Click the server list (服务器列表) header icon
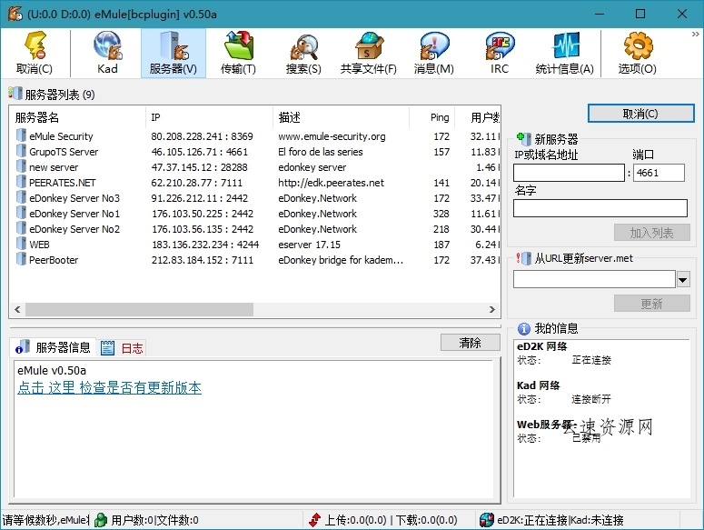 pyautogui.click(x=15, y=94)
